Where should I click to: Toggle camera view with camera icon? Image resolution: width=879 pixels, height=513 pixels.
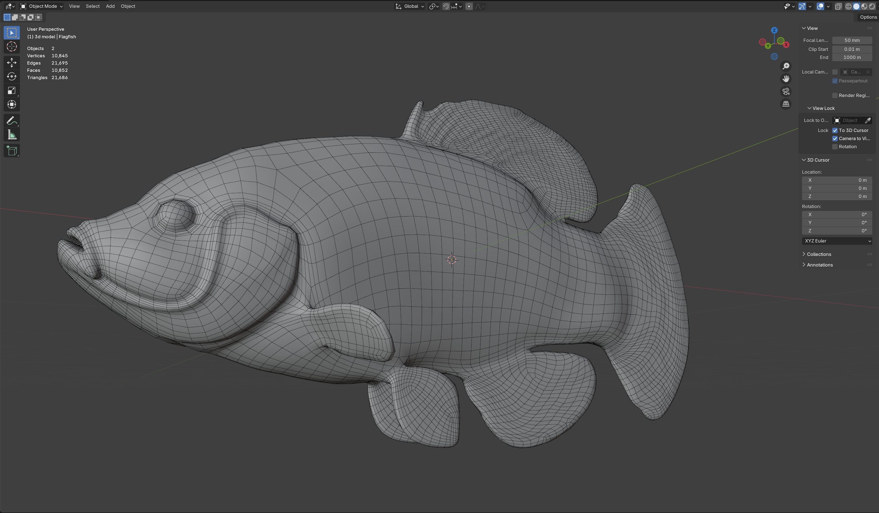[786, 91]
